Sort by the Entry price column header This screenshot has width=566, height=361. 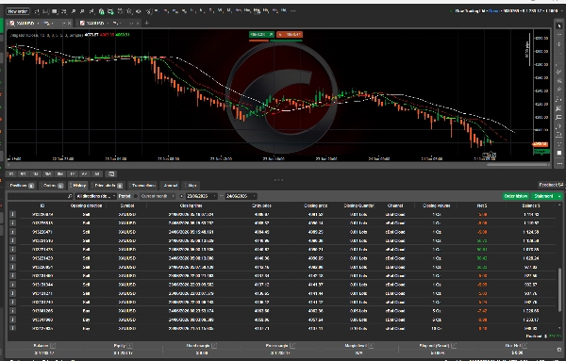point(261,205)
